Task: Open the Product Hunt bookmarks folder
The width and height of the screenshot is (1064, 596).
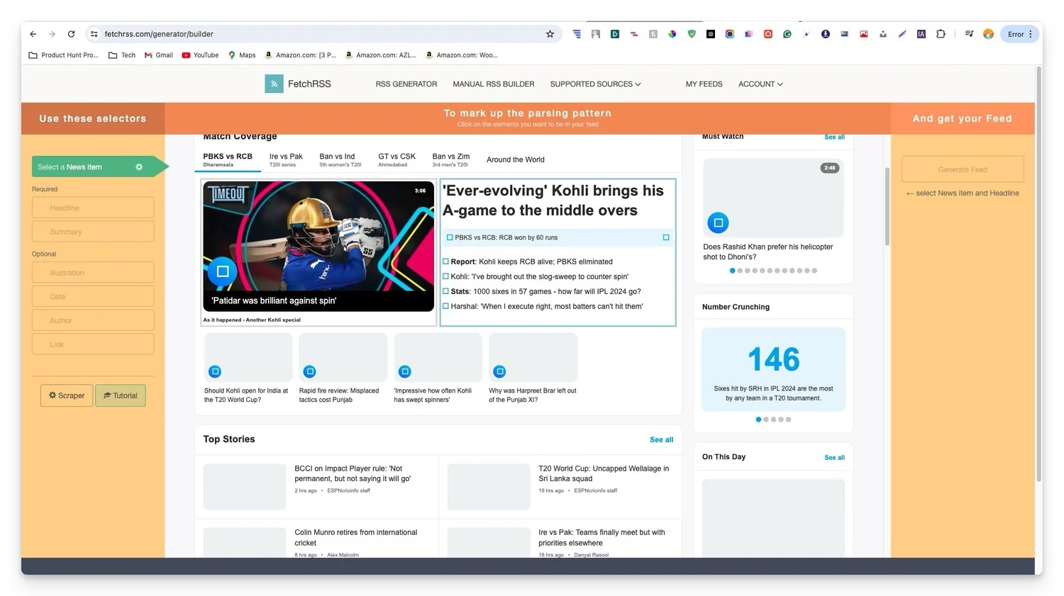Action: [63, 55]
